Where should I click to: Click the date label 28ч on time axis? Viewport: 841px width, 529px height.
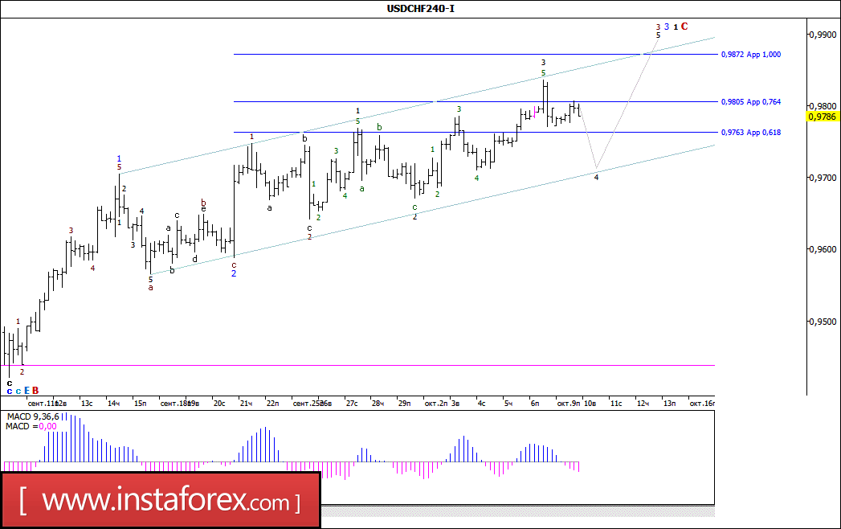(x=378, y=404)
